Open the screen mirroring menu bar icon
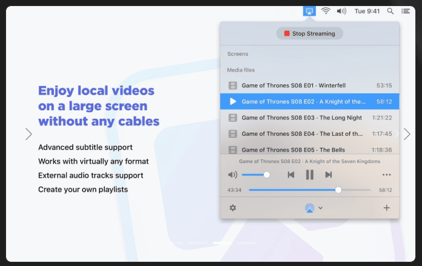 coord(309,12)
